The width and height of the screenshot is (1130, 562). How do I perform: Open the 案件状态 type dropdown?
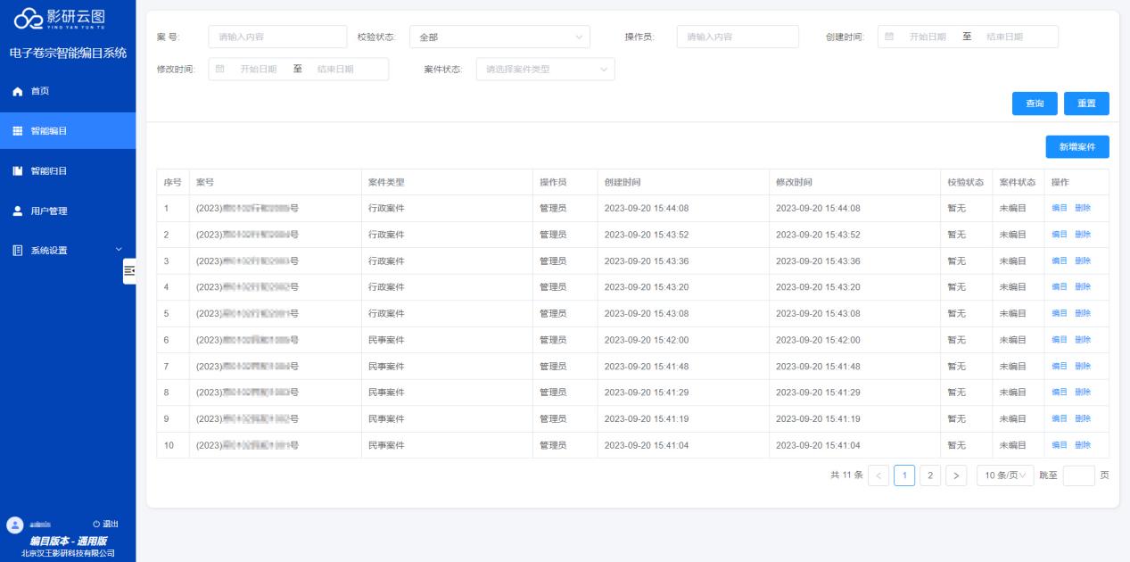click(x=545, y=70)
